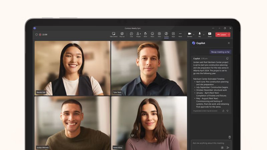267x150 pixels.
Task: Open the prompt guide grid icon
Action: (x=222, y=148)
